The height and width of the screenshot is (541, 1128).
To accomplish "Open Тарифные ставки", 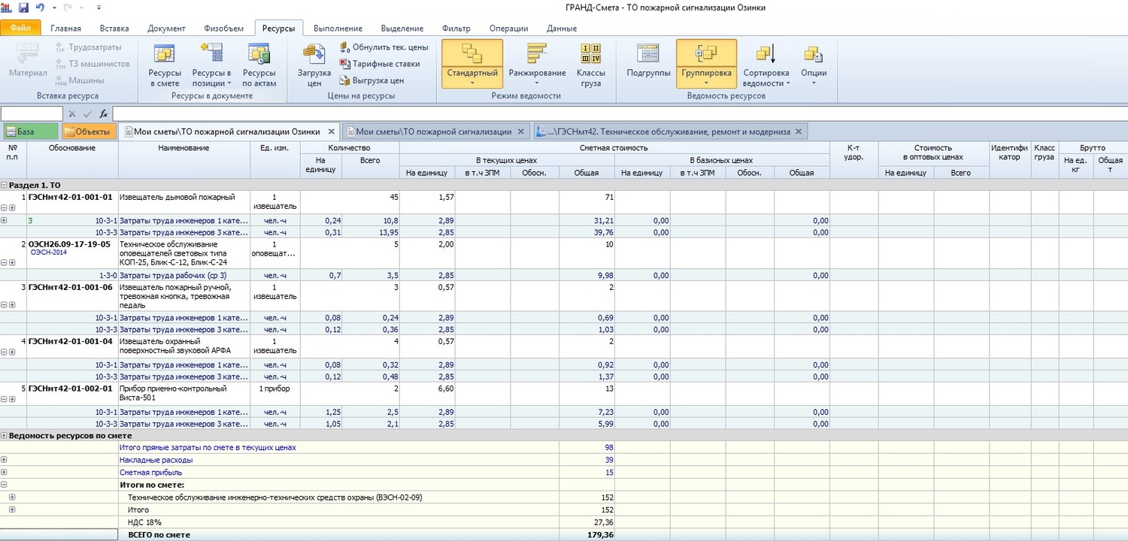I will [380, 64].
